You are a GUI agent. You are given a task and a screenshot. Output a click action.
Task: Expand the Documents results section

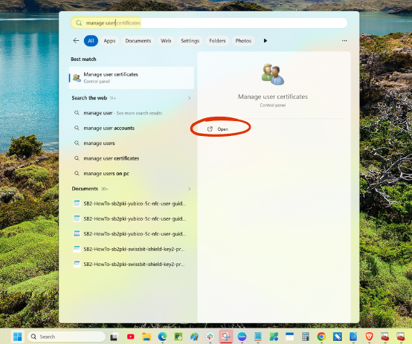coord(189,189)
